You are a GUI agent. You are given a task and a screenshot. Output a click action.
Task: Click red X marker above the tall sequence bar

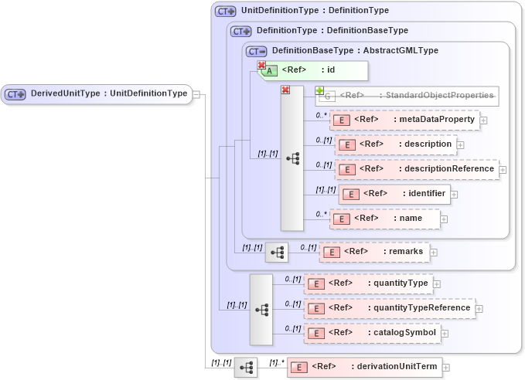tap(285, 90)
